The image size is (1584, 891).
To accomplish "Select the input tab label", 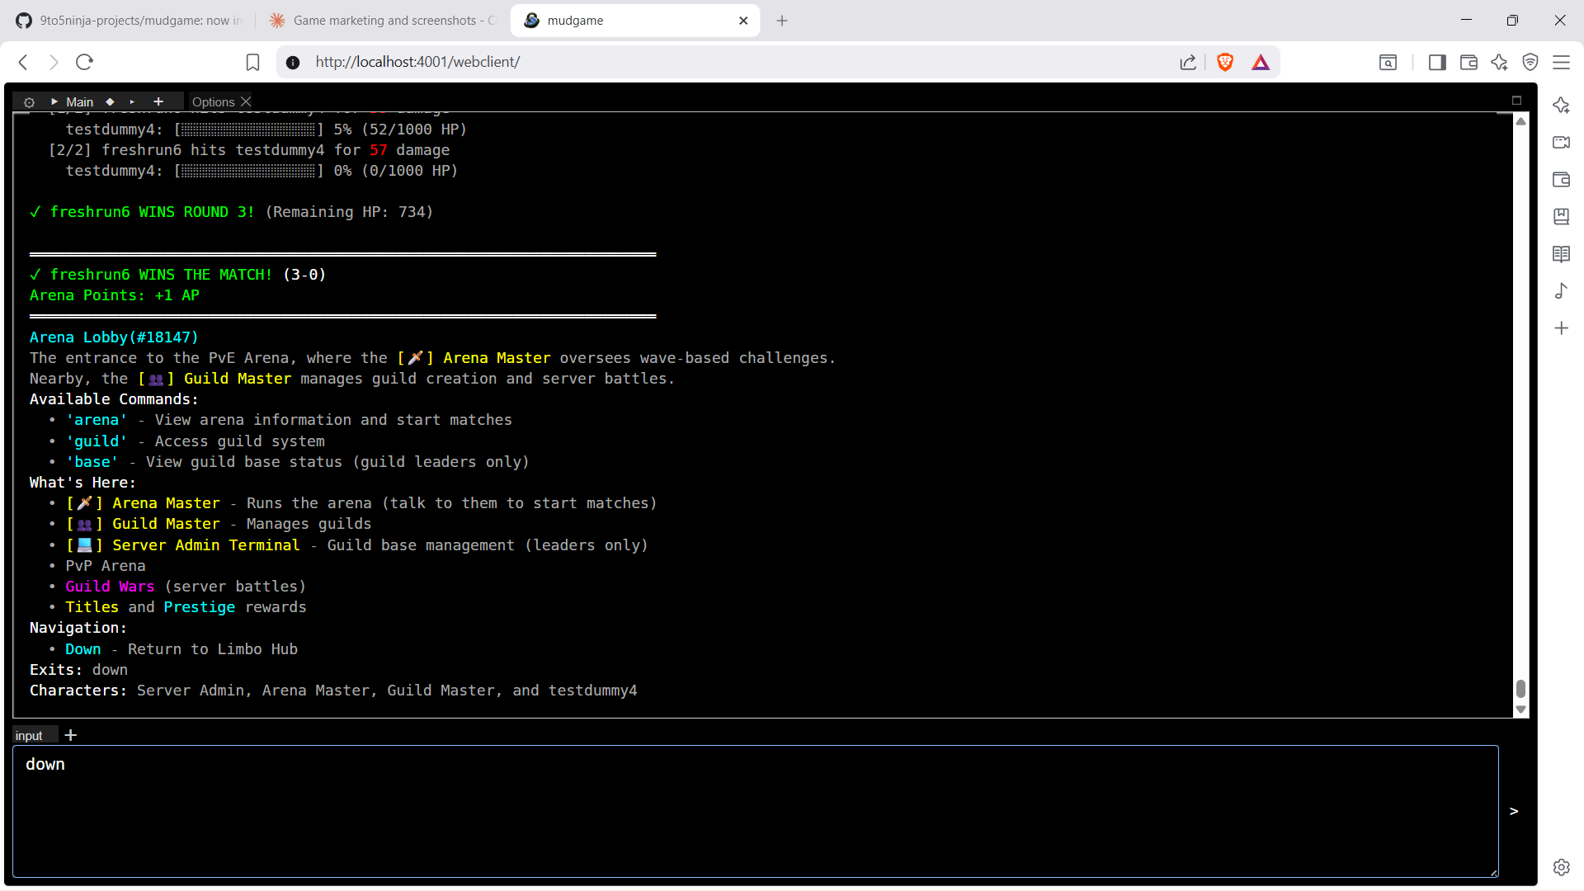I will [x=29, y=736].
